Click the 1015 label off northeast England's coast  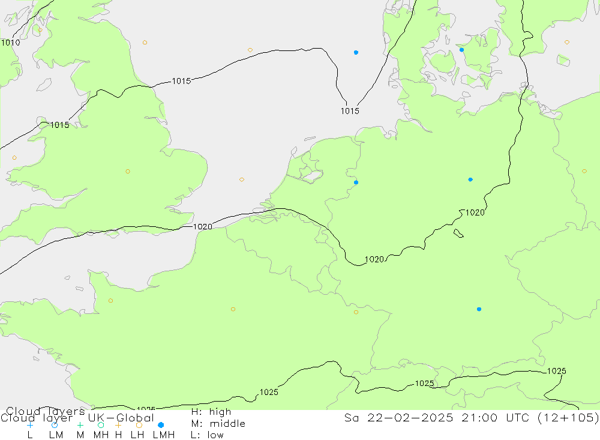pos(181,81)
